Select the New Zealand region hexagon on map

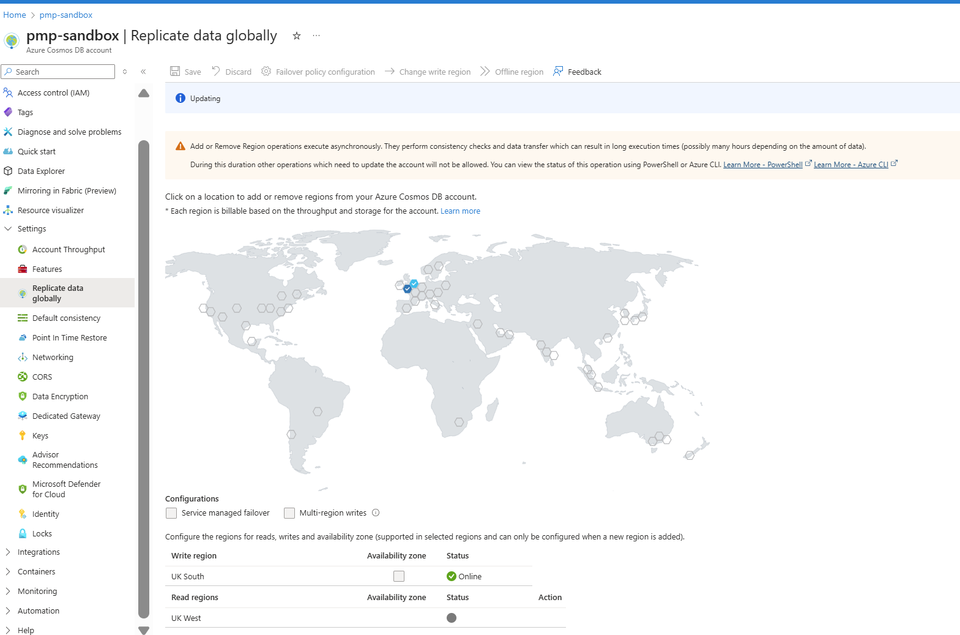click(x=690, y=455)
